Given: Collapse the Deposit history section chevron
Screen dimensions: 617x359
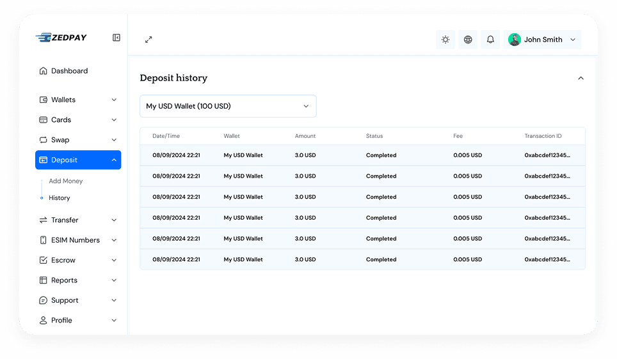Looking at the screenshot, I should [581, 78].
